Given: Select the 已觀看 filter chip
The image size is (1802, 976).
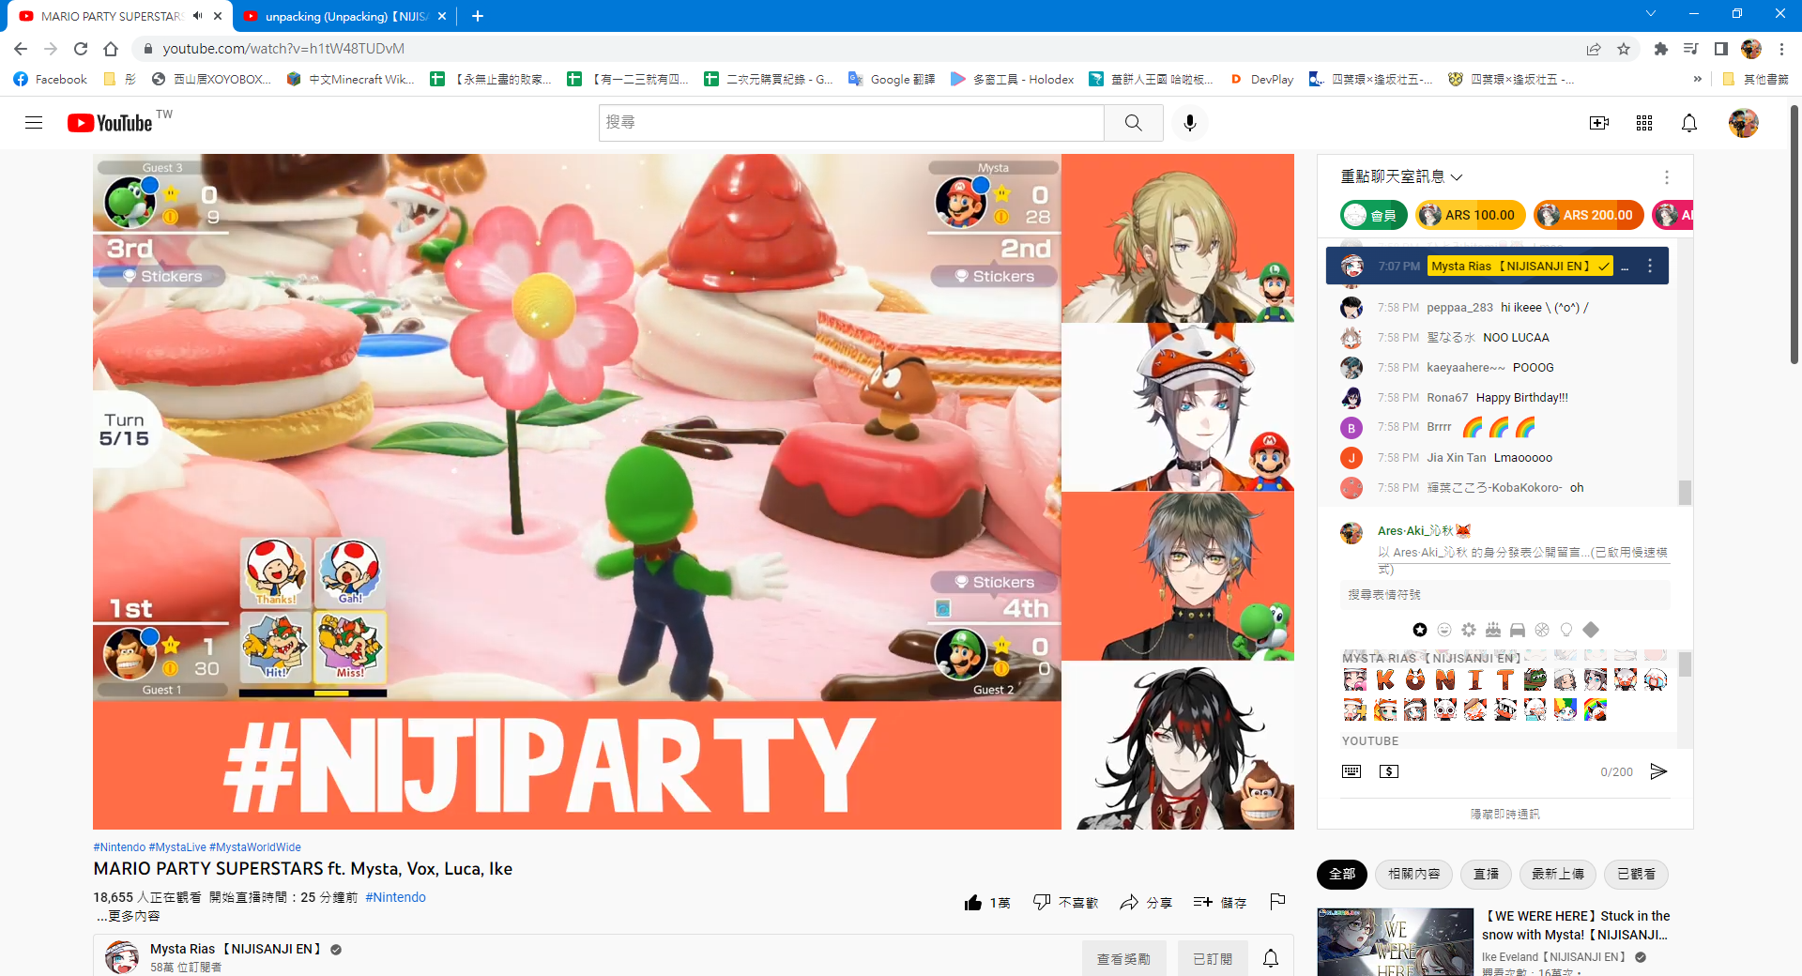Looking at the screenshot, I should click(1636, 875).
